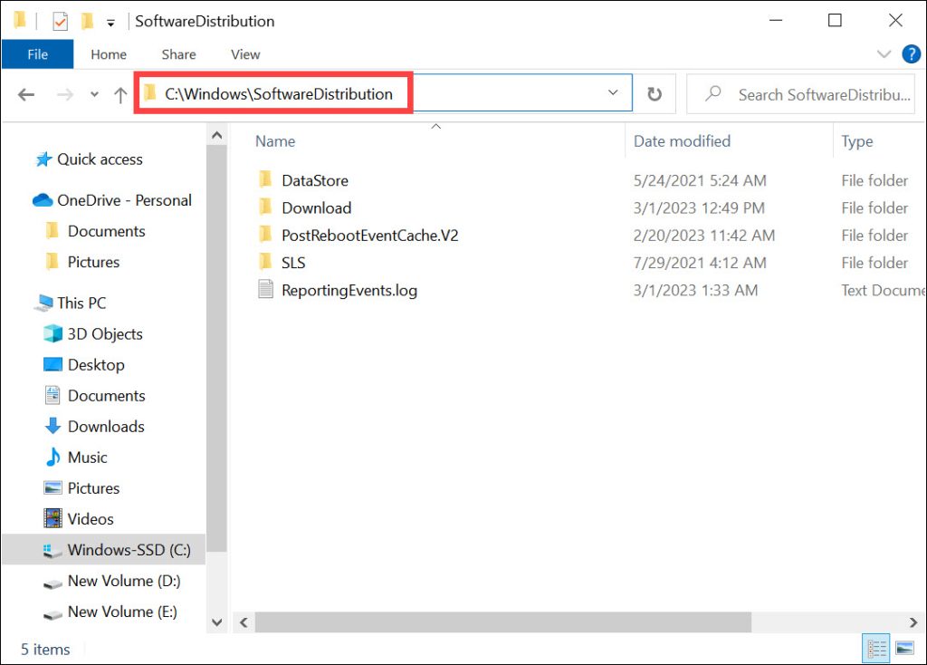
Task: Select the SLS folder icon
Action: pos(265,262)
